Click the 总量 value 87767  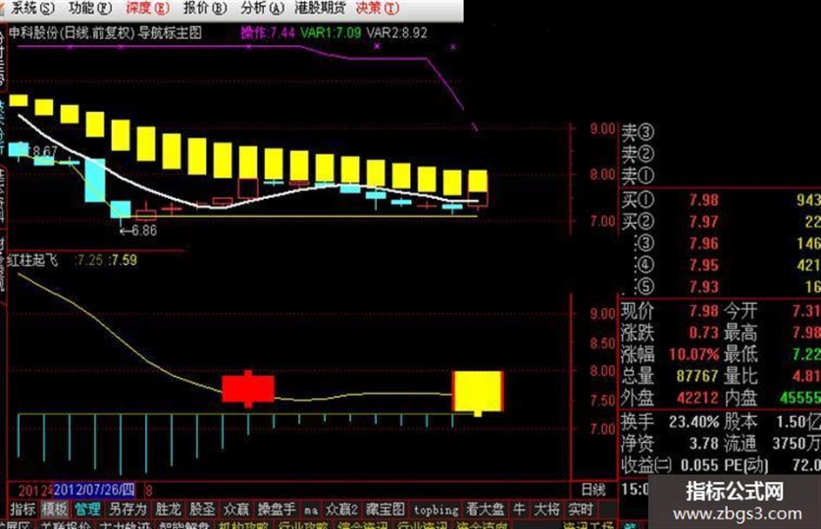(698, 376)
